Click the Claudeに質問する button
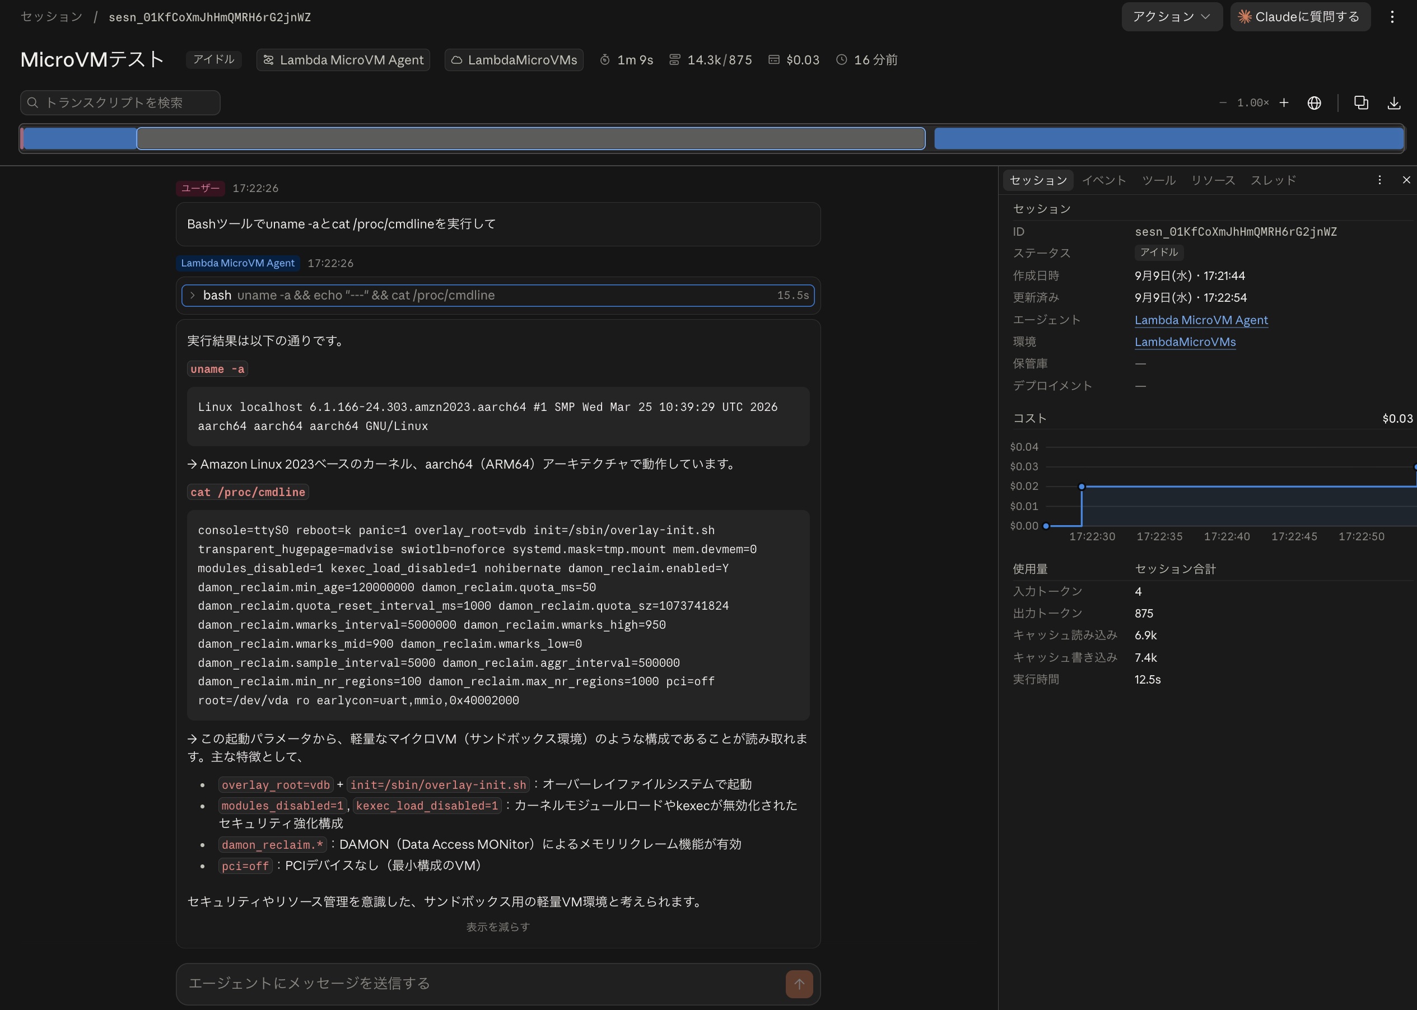The width and height of the screenshot is (1417, 1010). [1300, 17]
